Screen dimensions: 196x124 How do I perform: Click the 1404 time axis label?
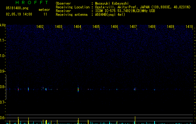click(77, 27)
